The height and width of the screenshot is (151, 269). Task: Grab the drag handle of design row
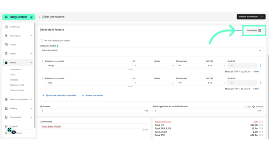tap(42, 61)
